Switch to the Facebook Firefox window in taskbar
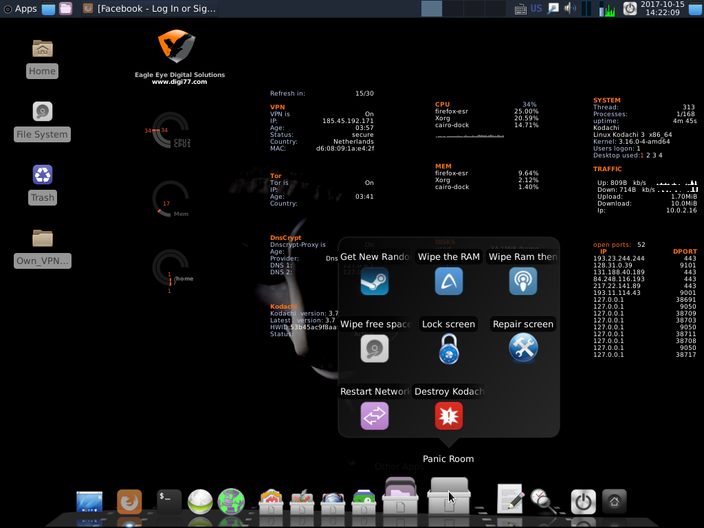The width and height of the screenshot is (704, 528). [x=150, y=8]
